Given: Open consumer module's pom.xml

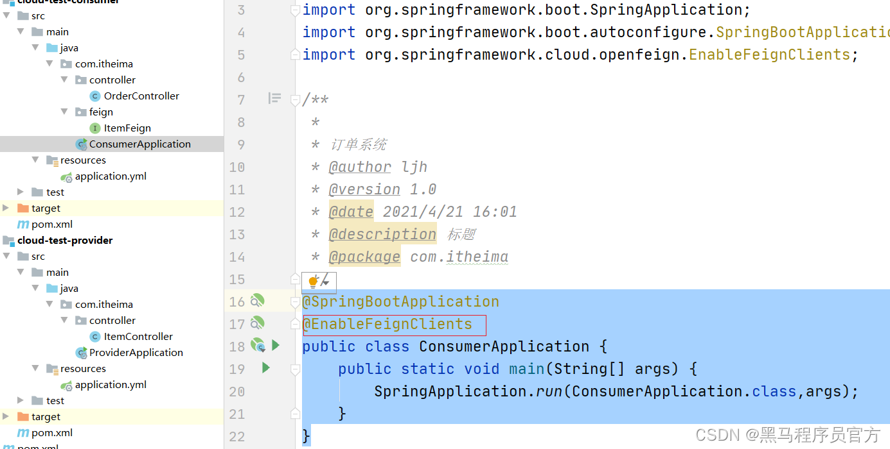Looking at the screenshot, I should point(51,224).
